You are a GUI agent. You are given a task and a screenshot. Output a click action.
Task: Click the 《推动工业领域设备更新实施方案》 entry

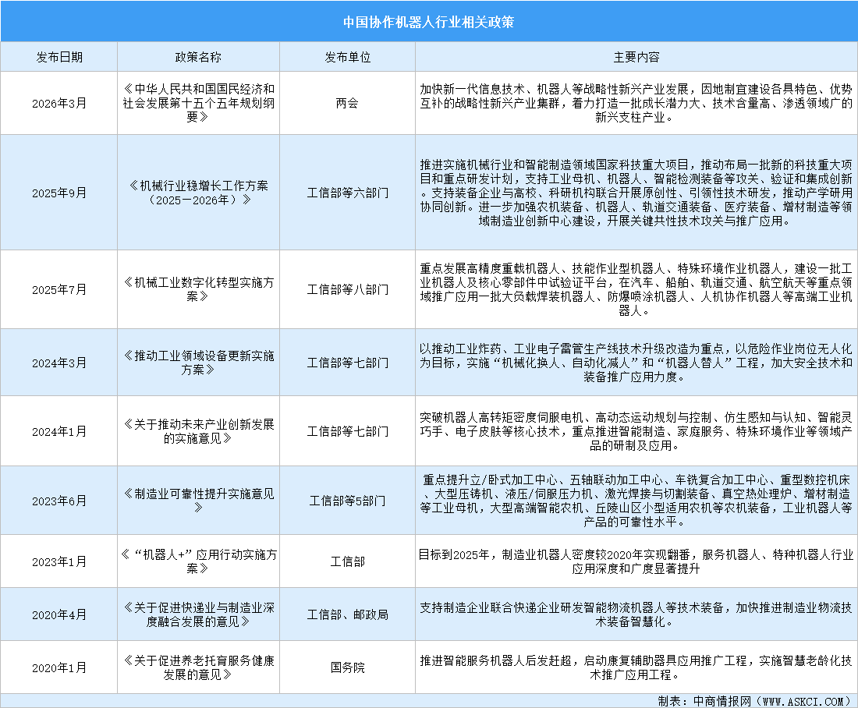(197, 362)
